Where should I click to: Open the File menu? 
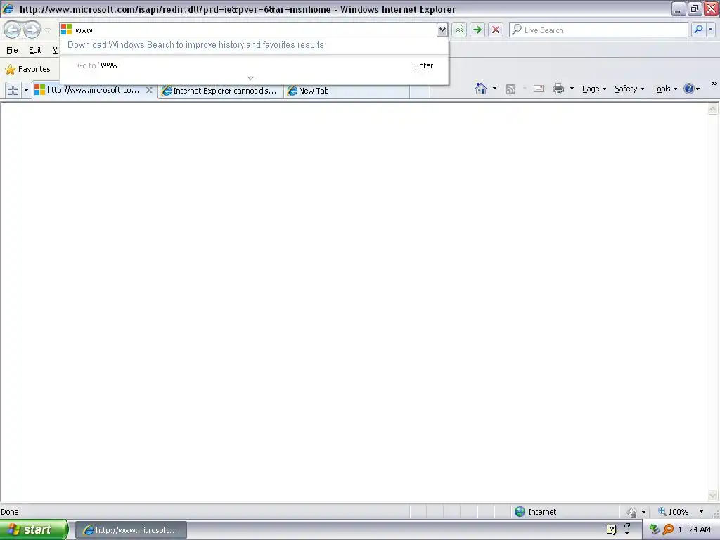pyautogui.click(x=12, y=50)
